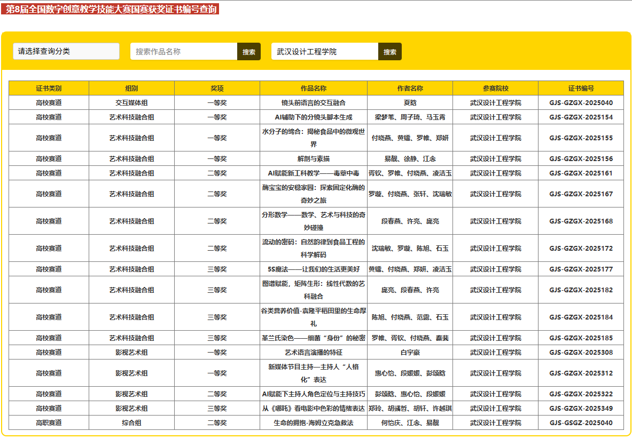The width and height of the screenshot is (632, 439).
Task: Click the 参赛院校 column header
Action: 495,88
